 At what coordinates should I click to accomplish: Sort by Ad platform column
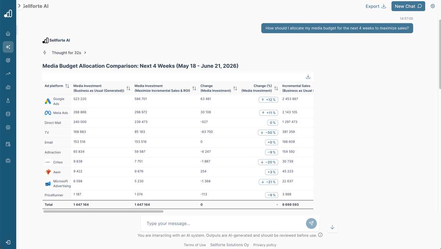67,86
